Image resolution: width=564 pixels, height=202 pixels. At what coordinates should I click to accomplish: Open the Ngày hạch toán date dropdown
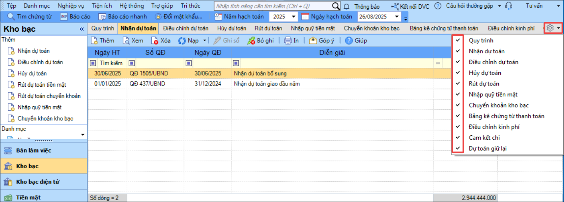click(x=397, y=16)
